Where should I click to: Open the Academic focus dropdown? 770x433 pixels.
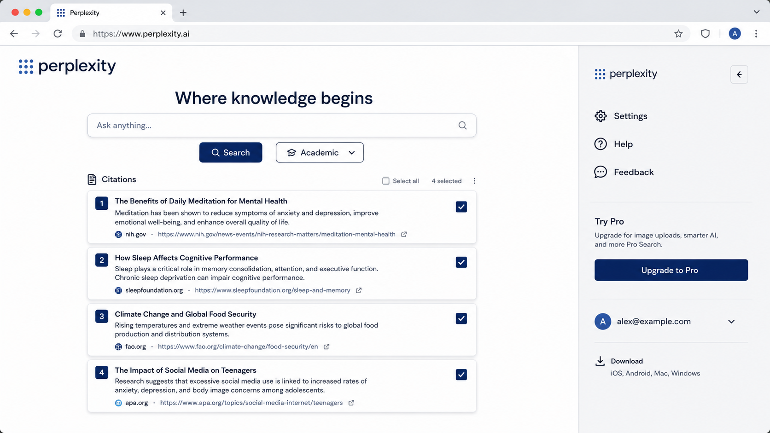pyautogui.click(x=320, y=152)
